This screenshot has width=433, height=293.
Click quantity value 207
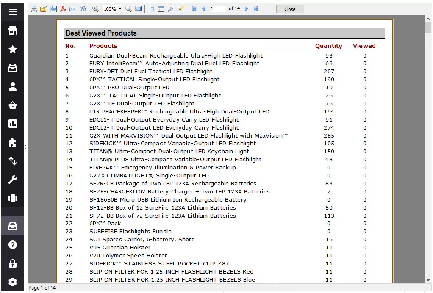click(x=329, y=72)
